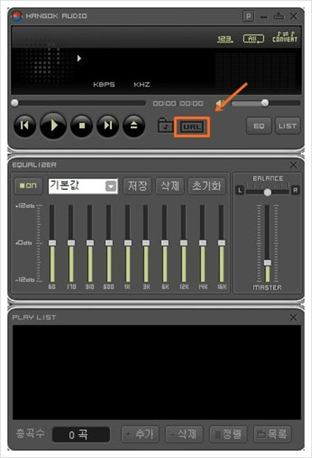312x458 pixels.
Task: Skip to the next track
Action: (x=108, y=126)
